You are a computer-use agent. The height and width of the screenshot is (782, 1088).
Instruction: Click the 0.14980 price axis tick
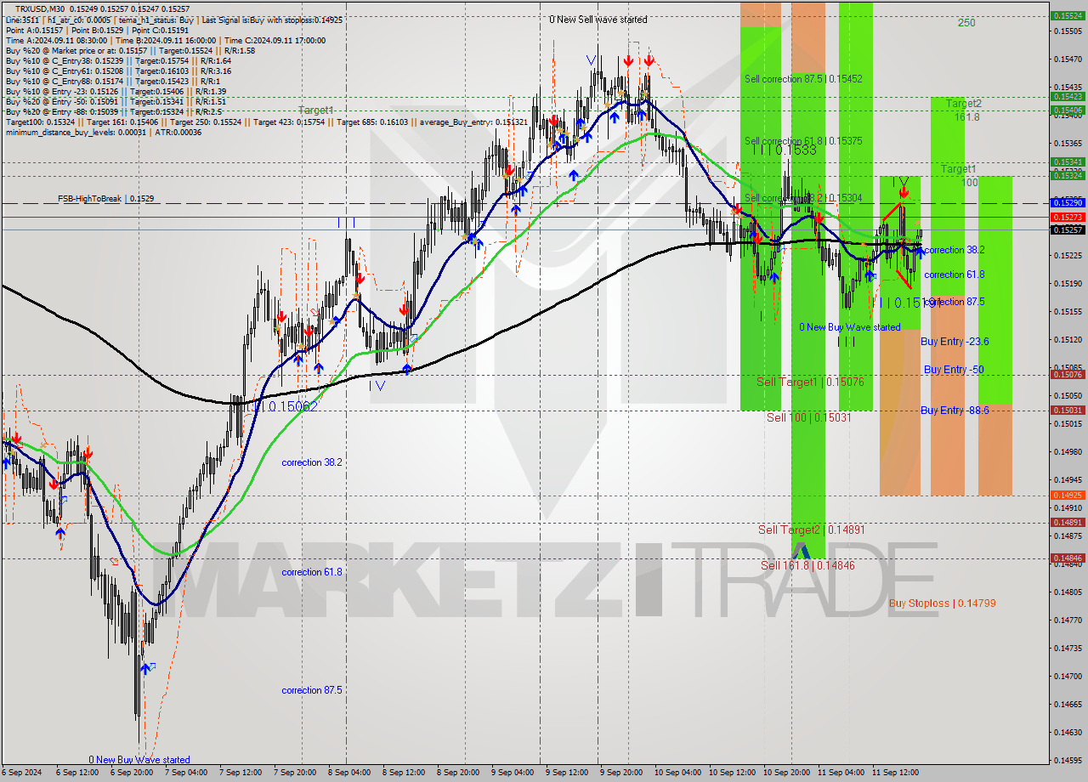coord(1068,451)
